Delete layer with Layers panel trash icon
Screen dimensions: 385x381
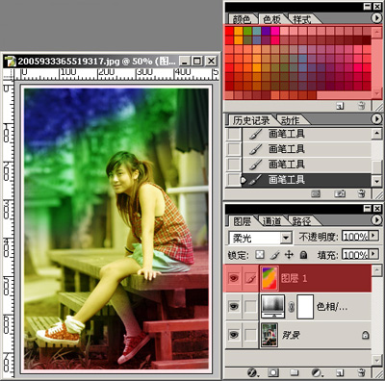coord(362,372)
